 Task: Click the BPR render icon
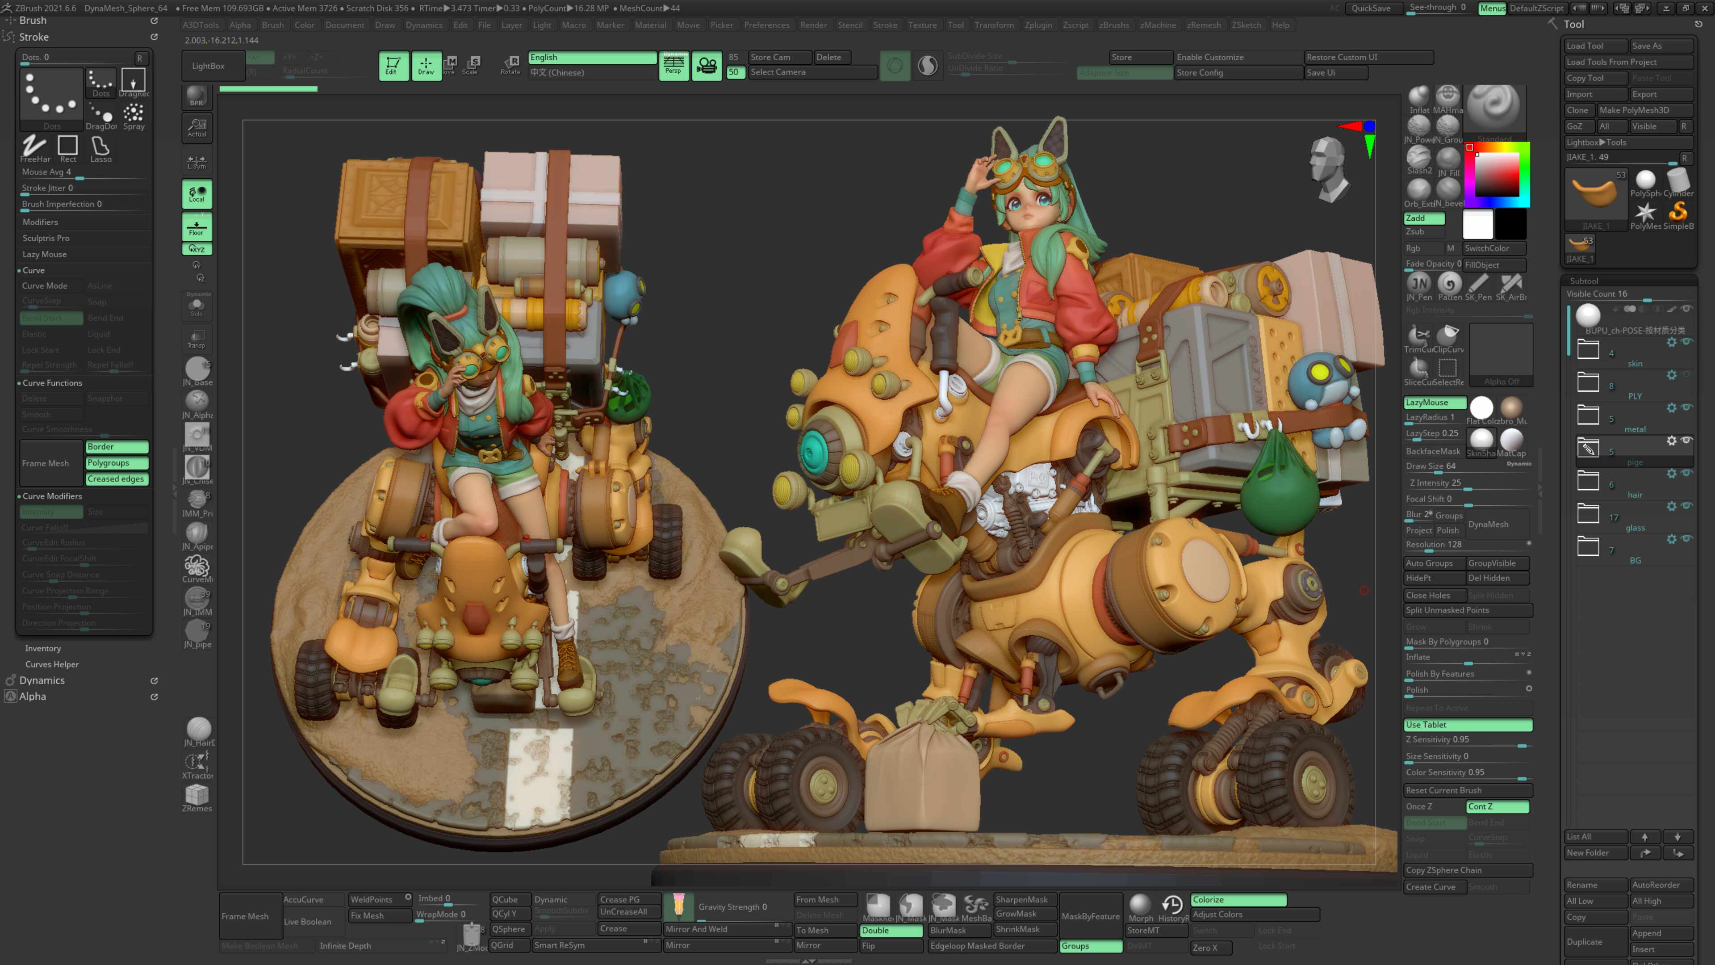point(197,96)
